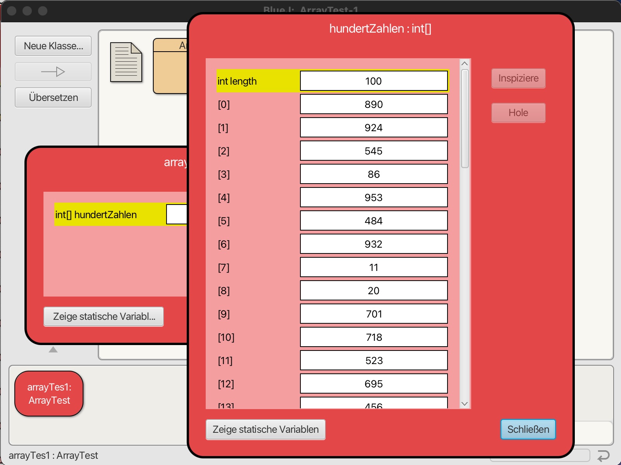Click the small triangle above object bench

[x=53, y=350]
